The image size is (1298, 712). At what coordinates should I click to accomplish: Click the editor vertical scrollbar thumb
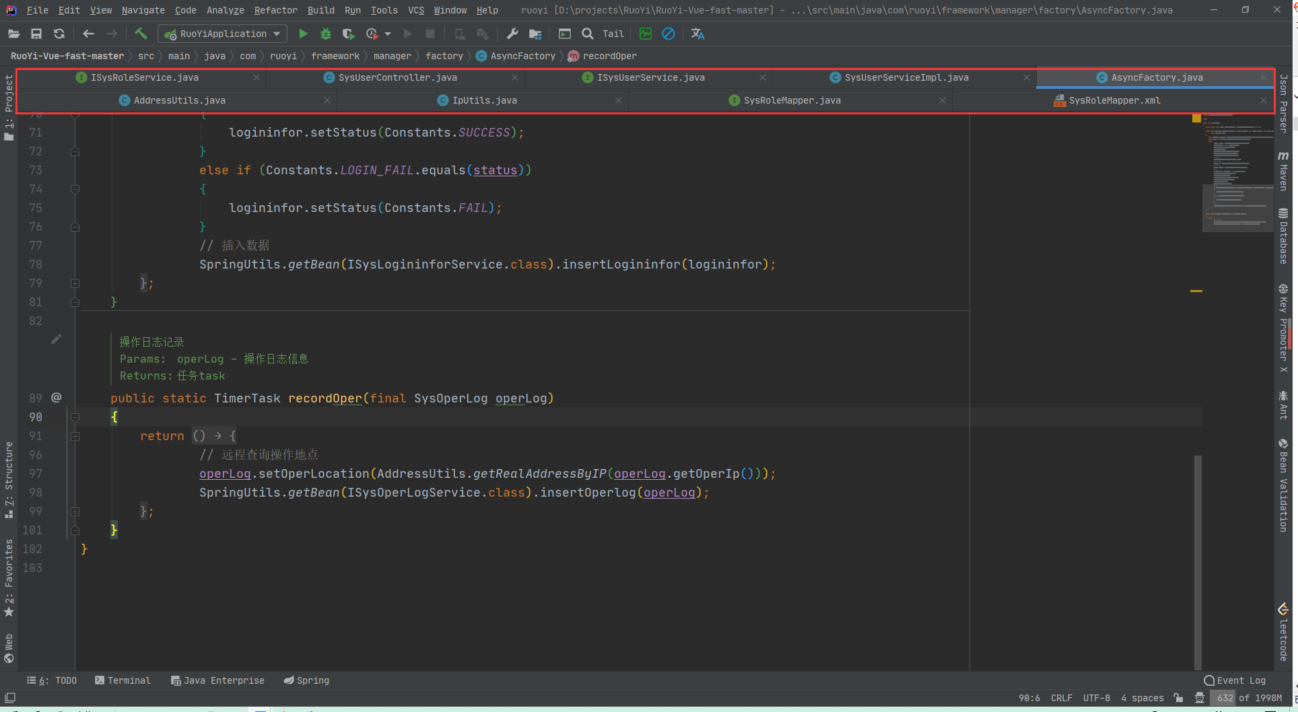click(1198, 562)
